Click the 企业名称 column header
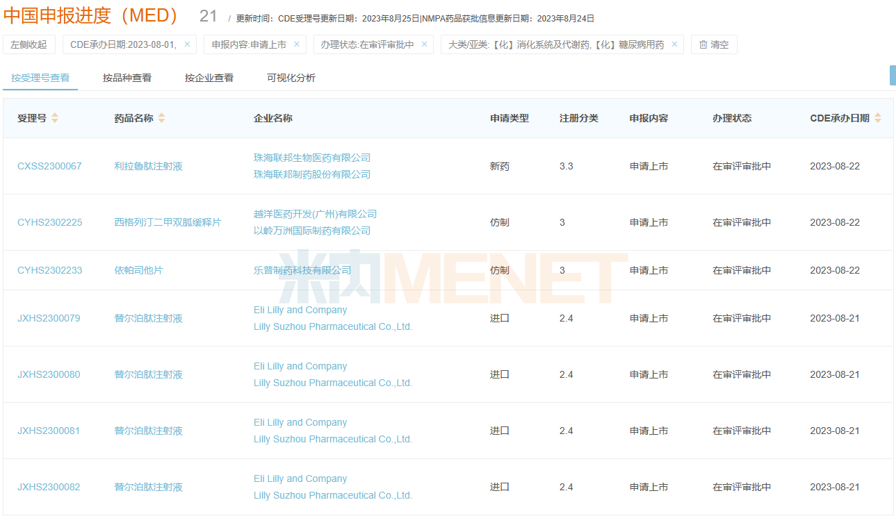Image resolution: width=896 pixels, height=516 pixels. [273, 118]
